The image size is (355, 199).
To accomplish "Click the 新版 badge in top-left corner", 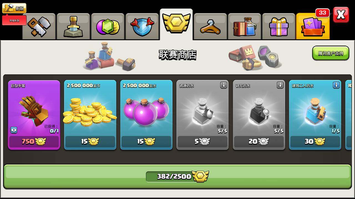I will tap(14, 8).
